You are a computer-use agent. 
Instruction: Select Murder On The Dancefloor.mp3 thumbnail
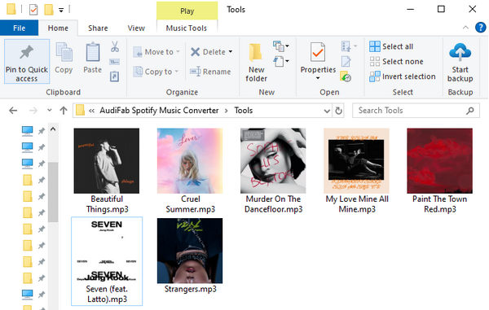273,160
